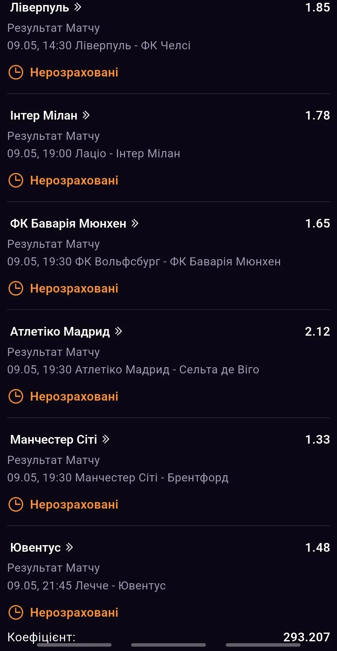Open the chevron next to ФК Баварія Мюнхен
Image resolution: width=337 pixels, height=651 pixels.
click(135, 224)
